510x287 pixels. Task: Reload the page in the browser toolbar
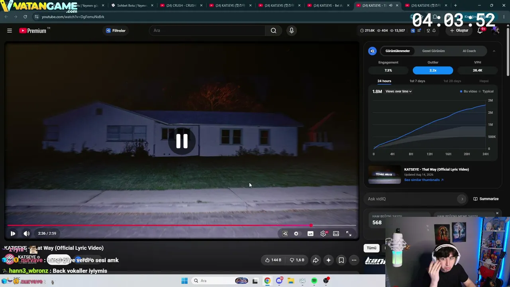coord(25,17)
